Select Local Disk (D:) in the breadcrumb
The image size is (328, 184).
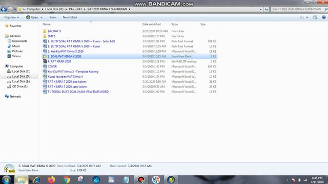coord(54,9)
